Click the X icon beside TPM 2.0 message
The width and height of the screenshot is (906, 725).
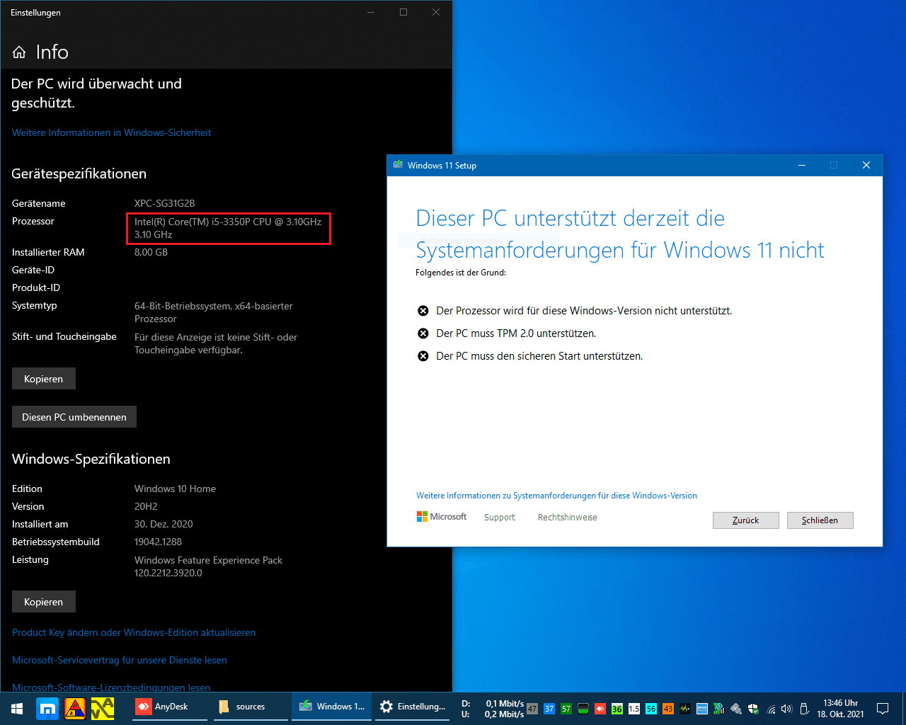423,333
